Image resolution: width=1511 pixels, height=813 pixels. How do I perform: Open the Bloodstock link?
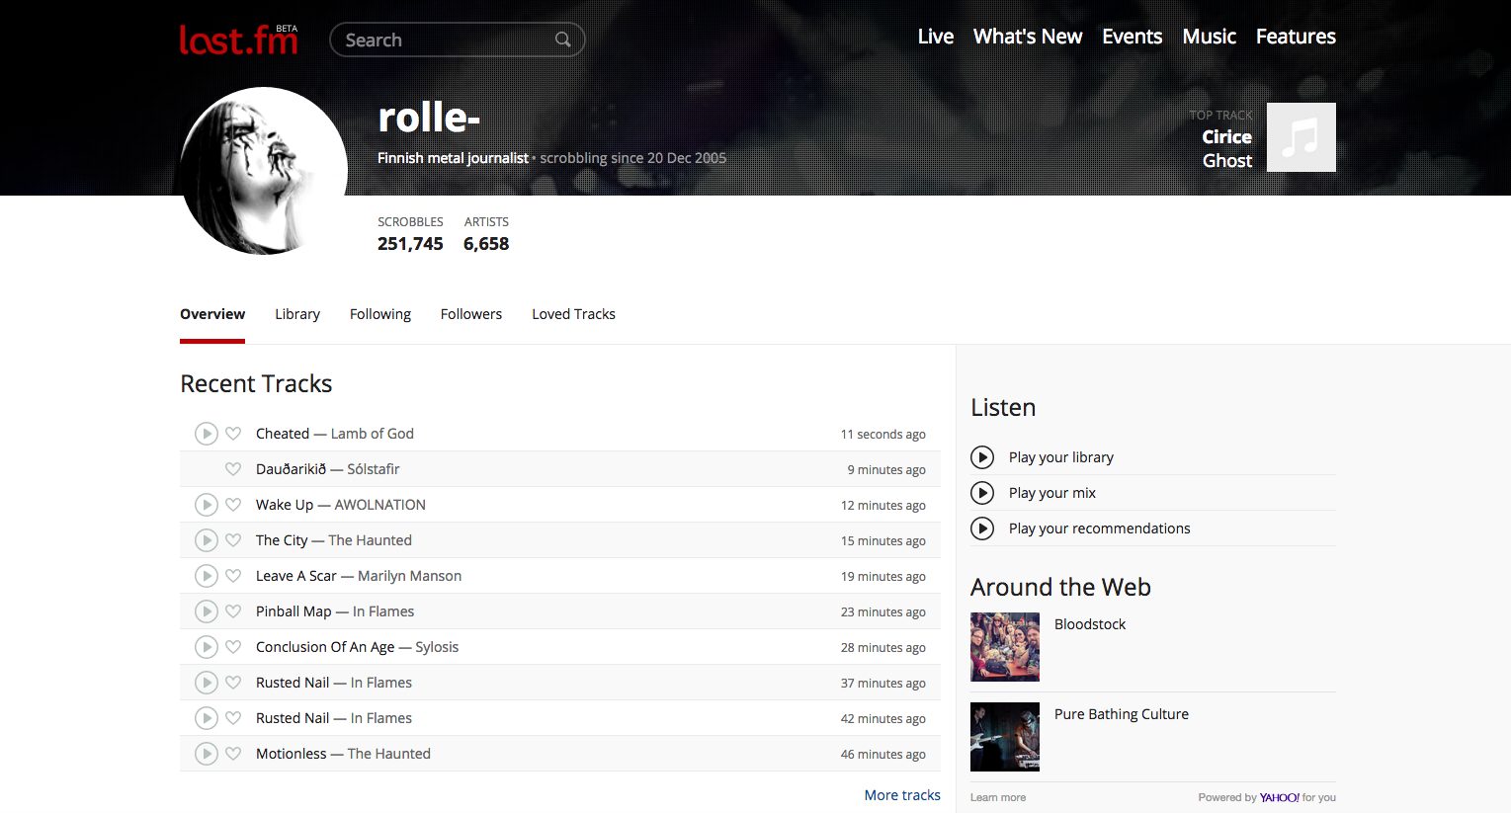(1090, 624)
